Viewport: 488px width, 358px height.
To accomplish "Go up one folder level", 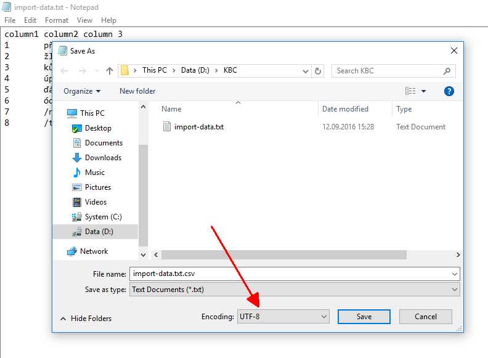I will pyautogui.click(x=109, y=71).
